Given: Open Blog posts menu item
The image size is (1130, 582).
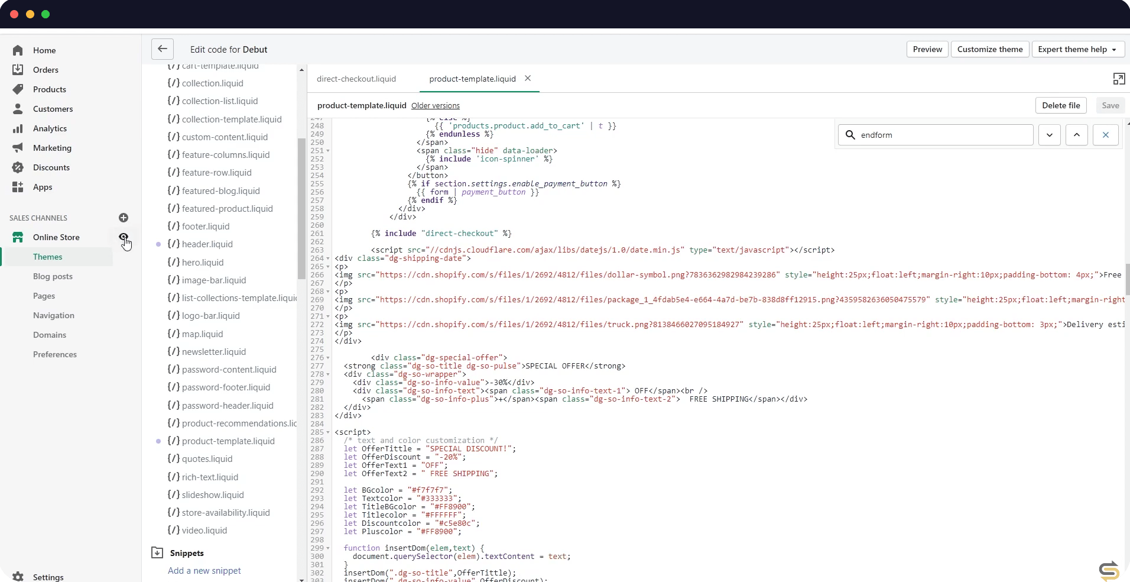Looking at the screenshot, I should 53,276.
